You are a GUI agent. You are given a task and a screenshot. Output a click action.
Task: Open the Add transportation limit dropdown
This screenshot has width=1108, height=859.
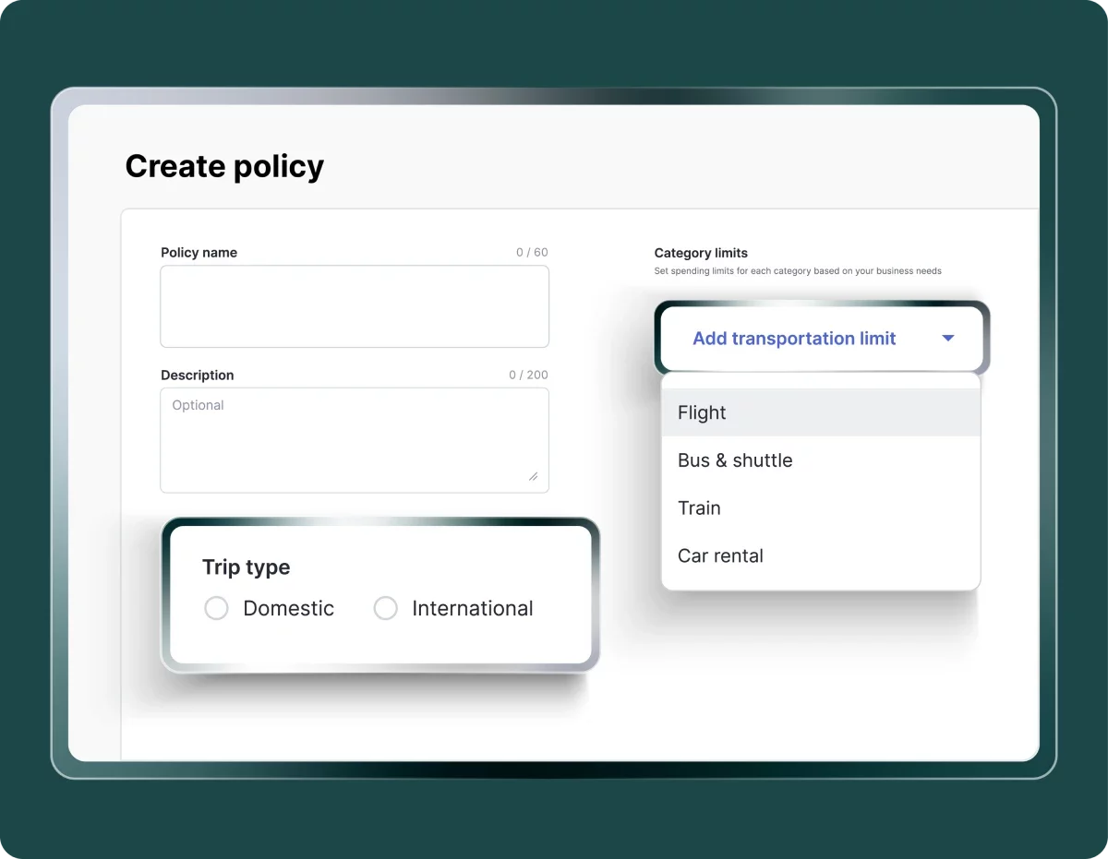pyautogui.click(x=794, y=339)
